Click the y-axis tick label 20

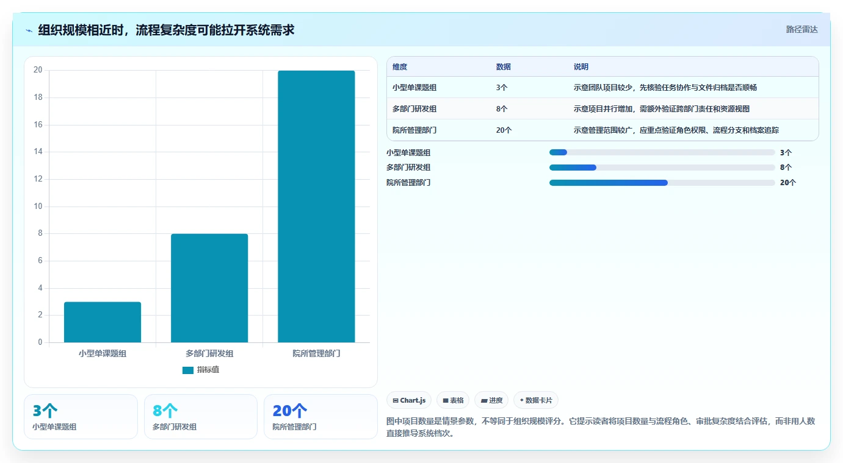[x=38, y=70]
